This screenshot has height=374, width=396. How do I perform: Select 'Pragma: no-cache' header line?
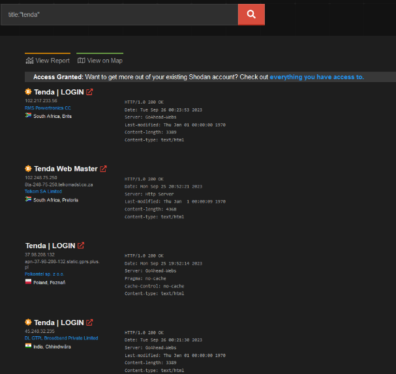(x=145, y=278)
